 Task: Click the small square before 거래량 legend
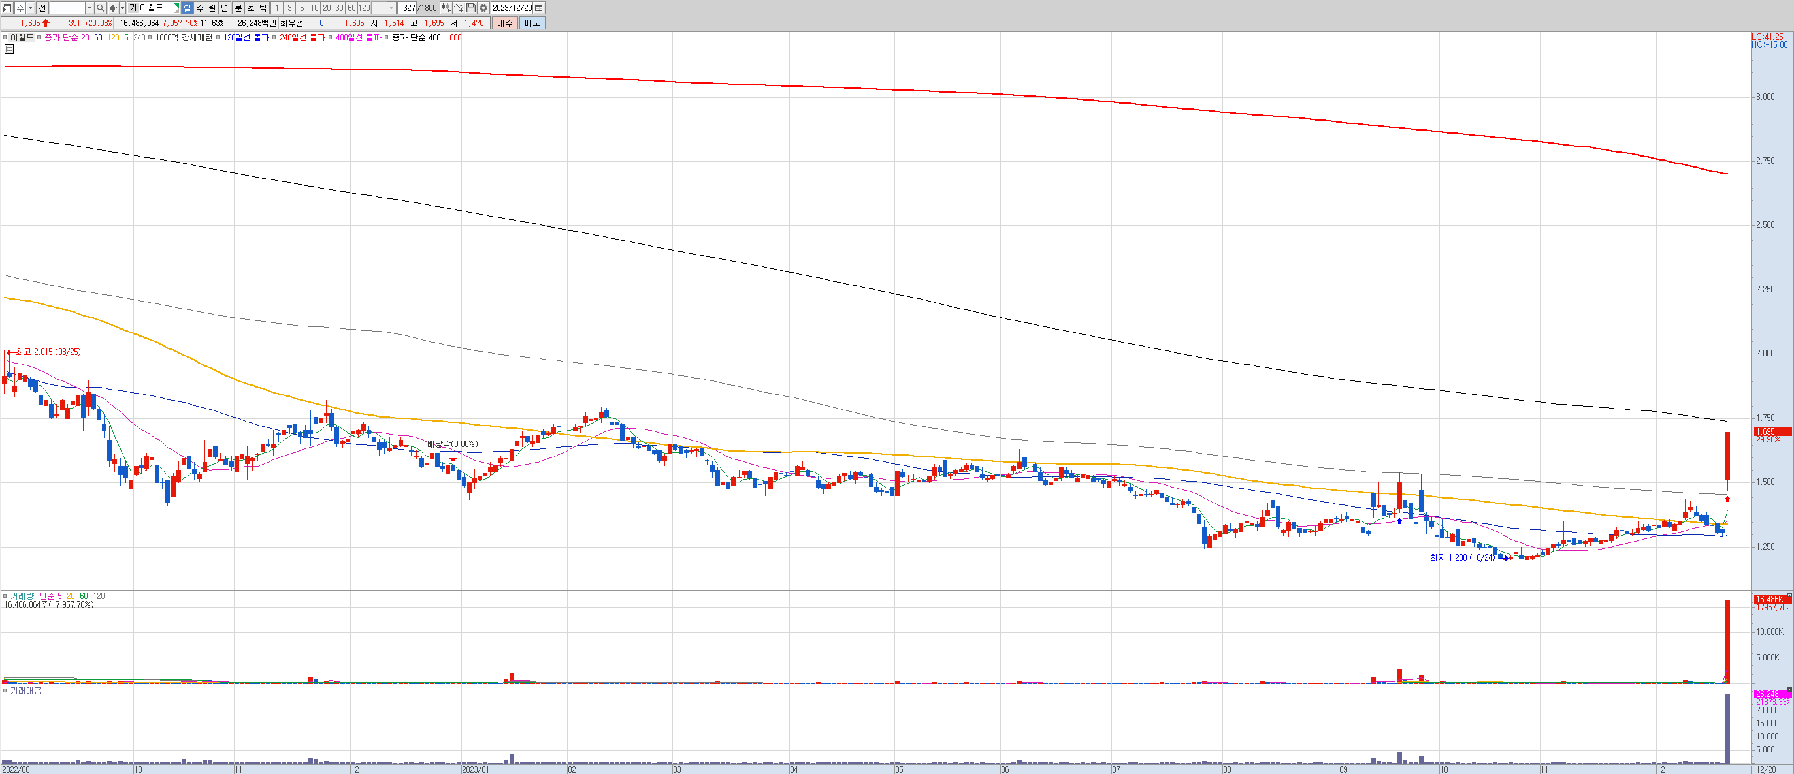pos(5,596)
